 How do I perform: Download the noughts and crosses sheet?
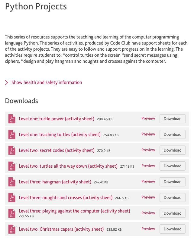click(x=172, y=198)
